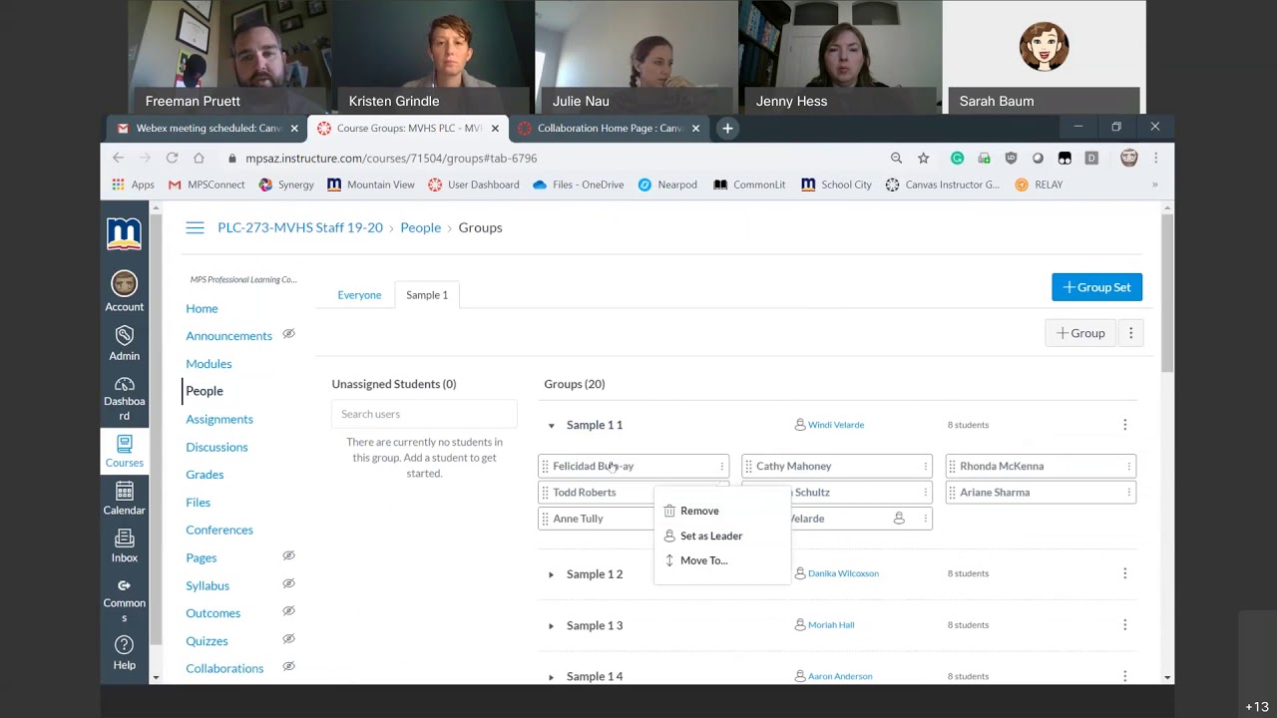
Task: Expand the Sample 1 4 group
Action: click(551, 677)
